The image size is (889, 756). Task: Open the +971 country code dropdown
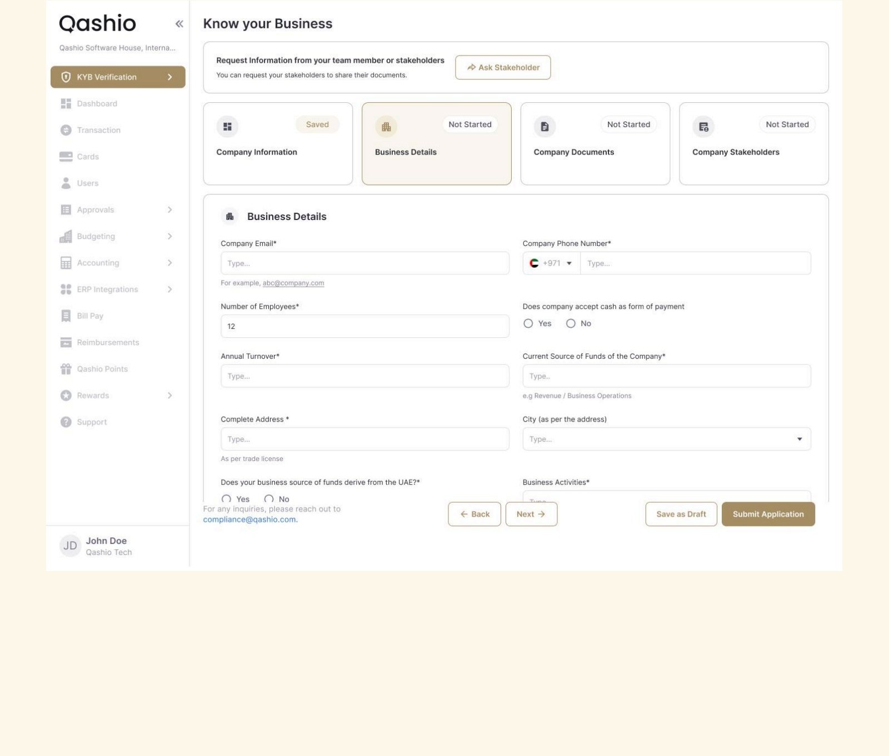[x=551, y=263]
